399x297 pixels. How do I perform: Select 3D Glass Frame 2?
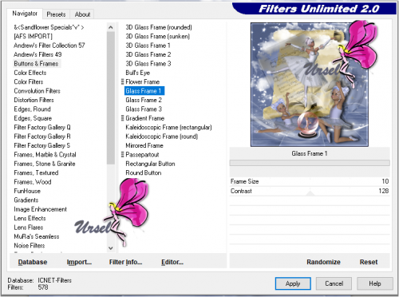click(x=148, y=54)
